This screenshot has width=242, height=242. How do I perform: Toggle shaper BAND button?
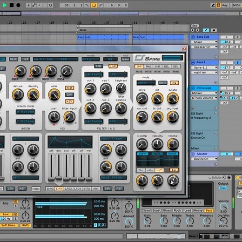[x=162, y=83]
